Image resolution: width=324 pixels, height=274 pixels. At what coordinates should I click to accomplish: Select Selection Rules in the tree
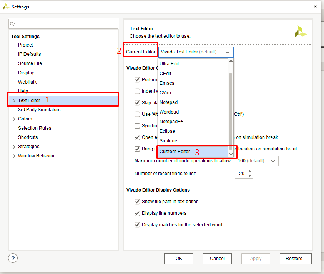35,128
